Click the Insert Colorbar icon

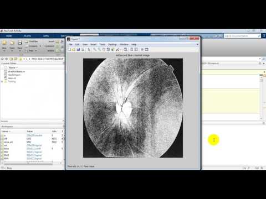click(x=131, y=49)
